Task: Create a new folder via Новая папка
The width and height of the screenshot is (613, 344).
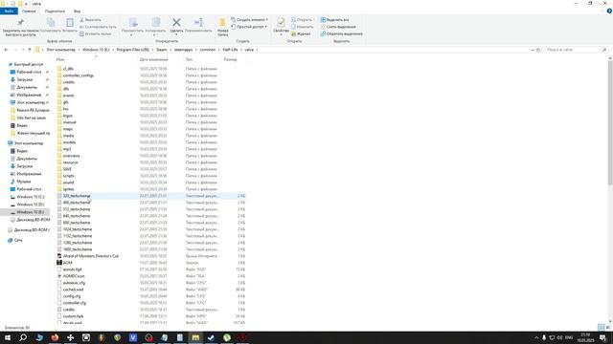Action: 223,27
